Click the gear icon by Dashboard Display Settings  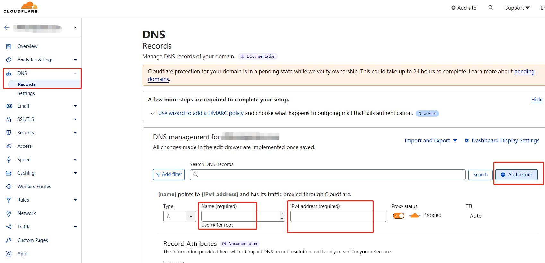[x=467, y=140]
